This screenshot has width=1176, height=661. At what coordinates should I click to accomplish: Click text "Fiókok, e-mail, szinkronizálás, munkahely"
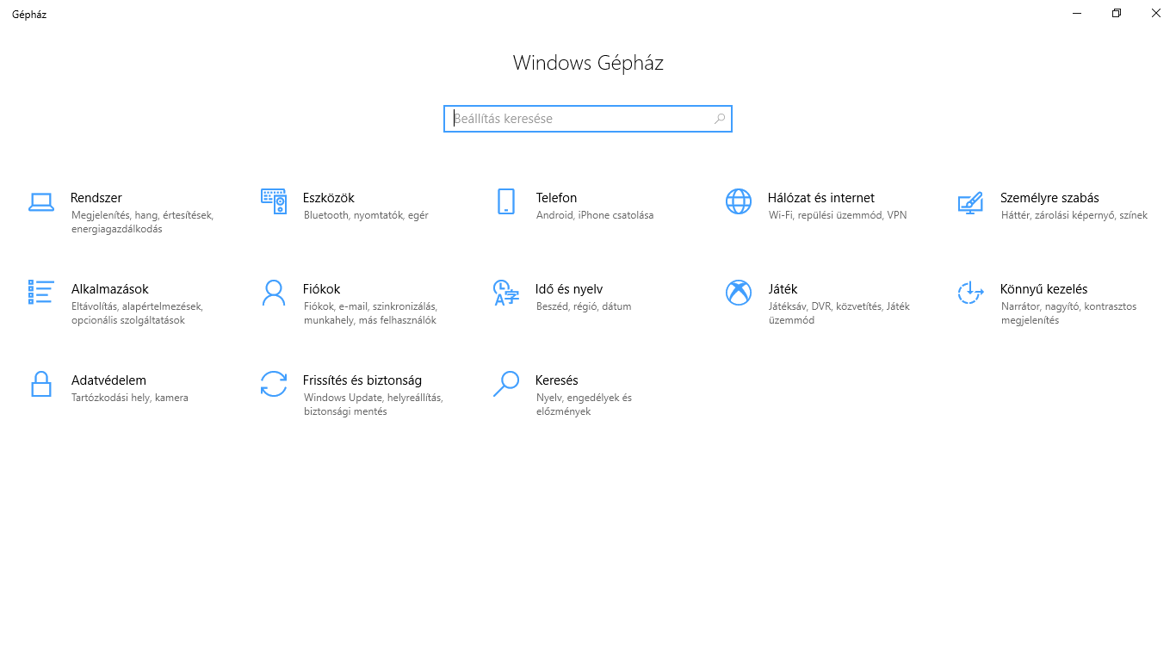coord(370,313)
